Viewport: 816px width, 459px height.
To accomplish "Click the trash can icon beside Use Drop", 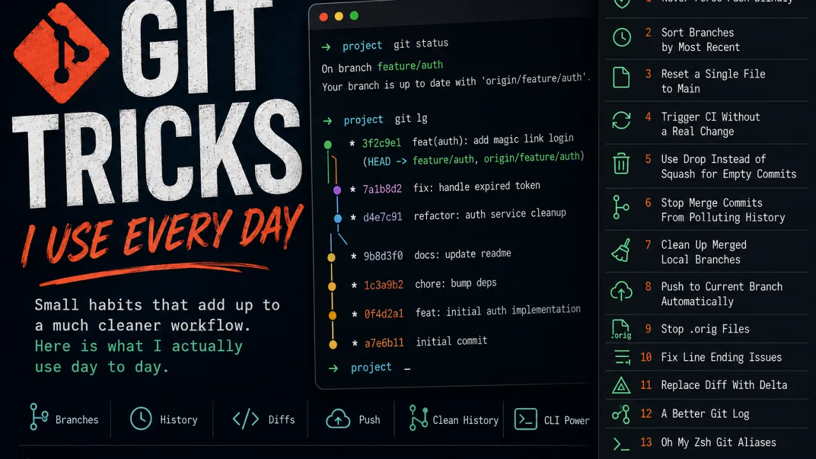I will pos(621,163).
